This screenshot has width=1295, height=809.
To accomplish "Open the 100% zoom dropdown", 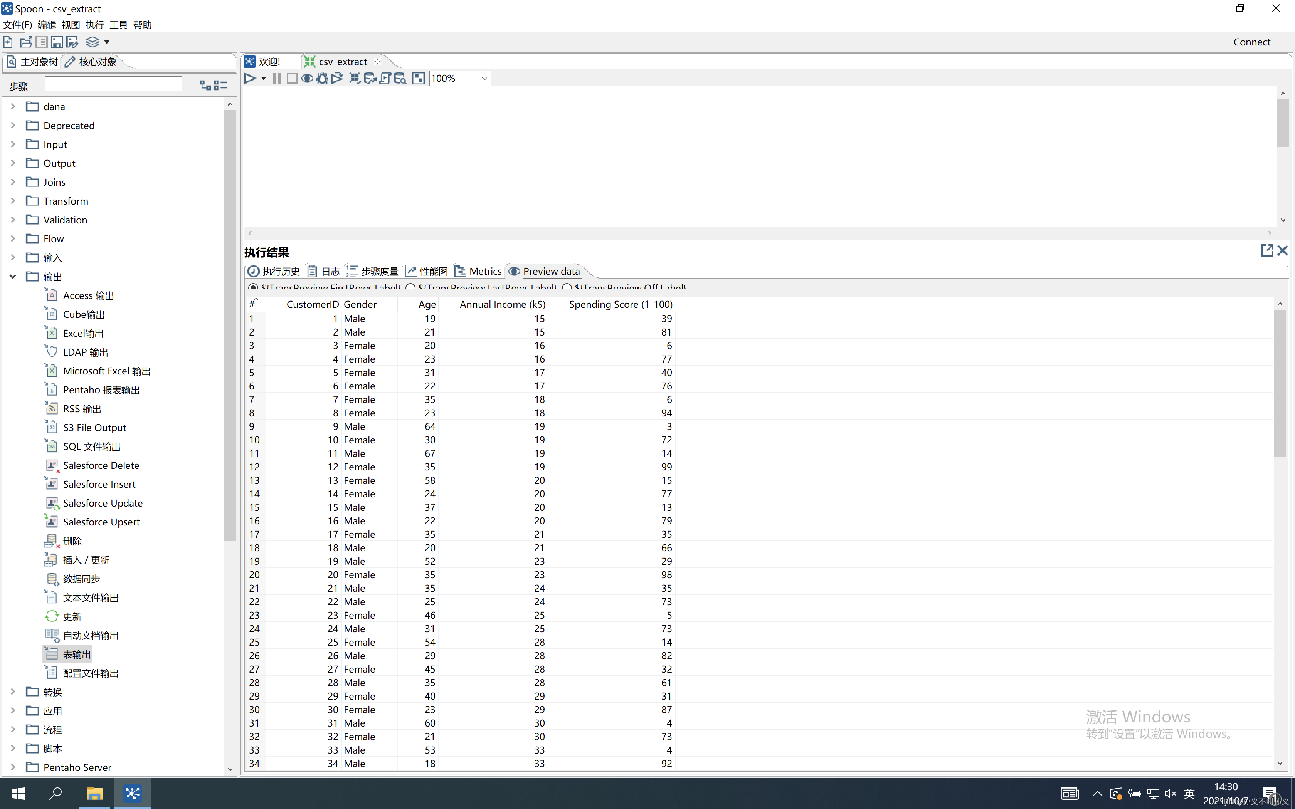I will [x=484, y=78].
